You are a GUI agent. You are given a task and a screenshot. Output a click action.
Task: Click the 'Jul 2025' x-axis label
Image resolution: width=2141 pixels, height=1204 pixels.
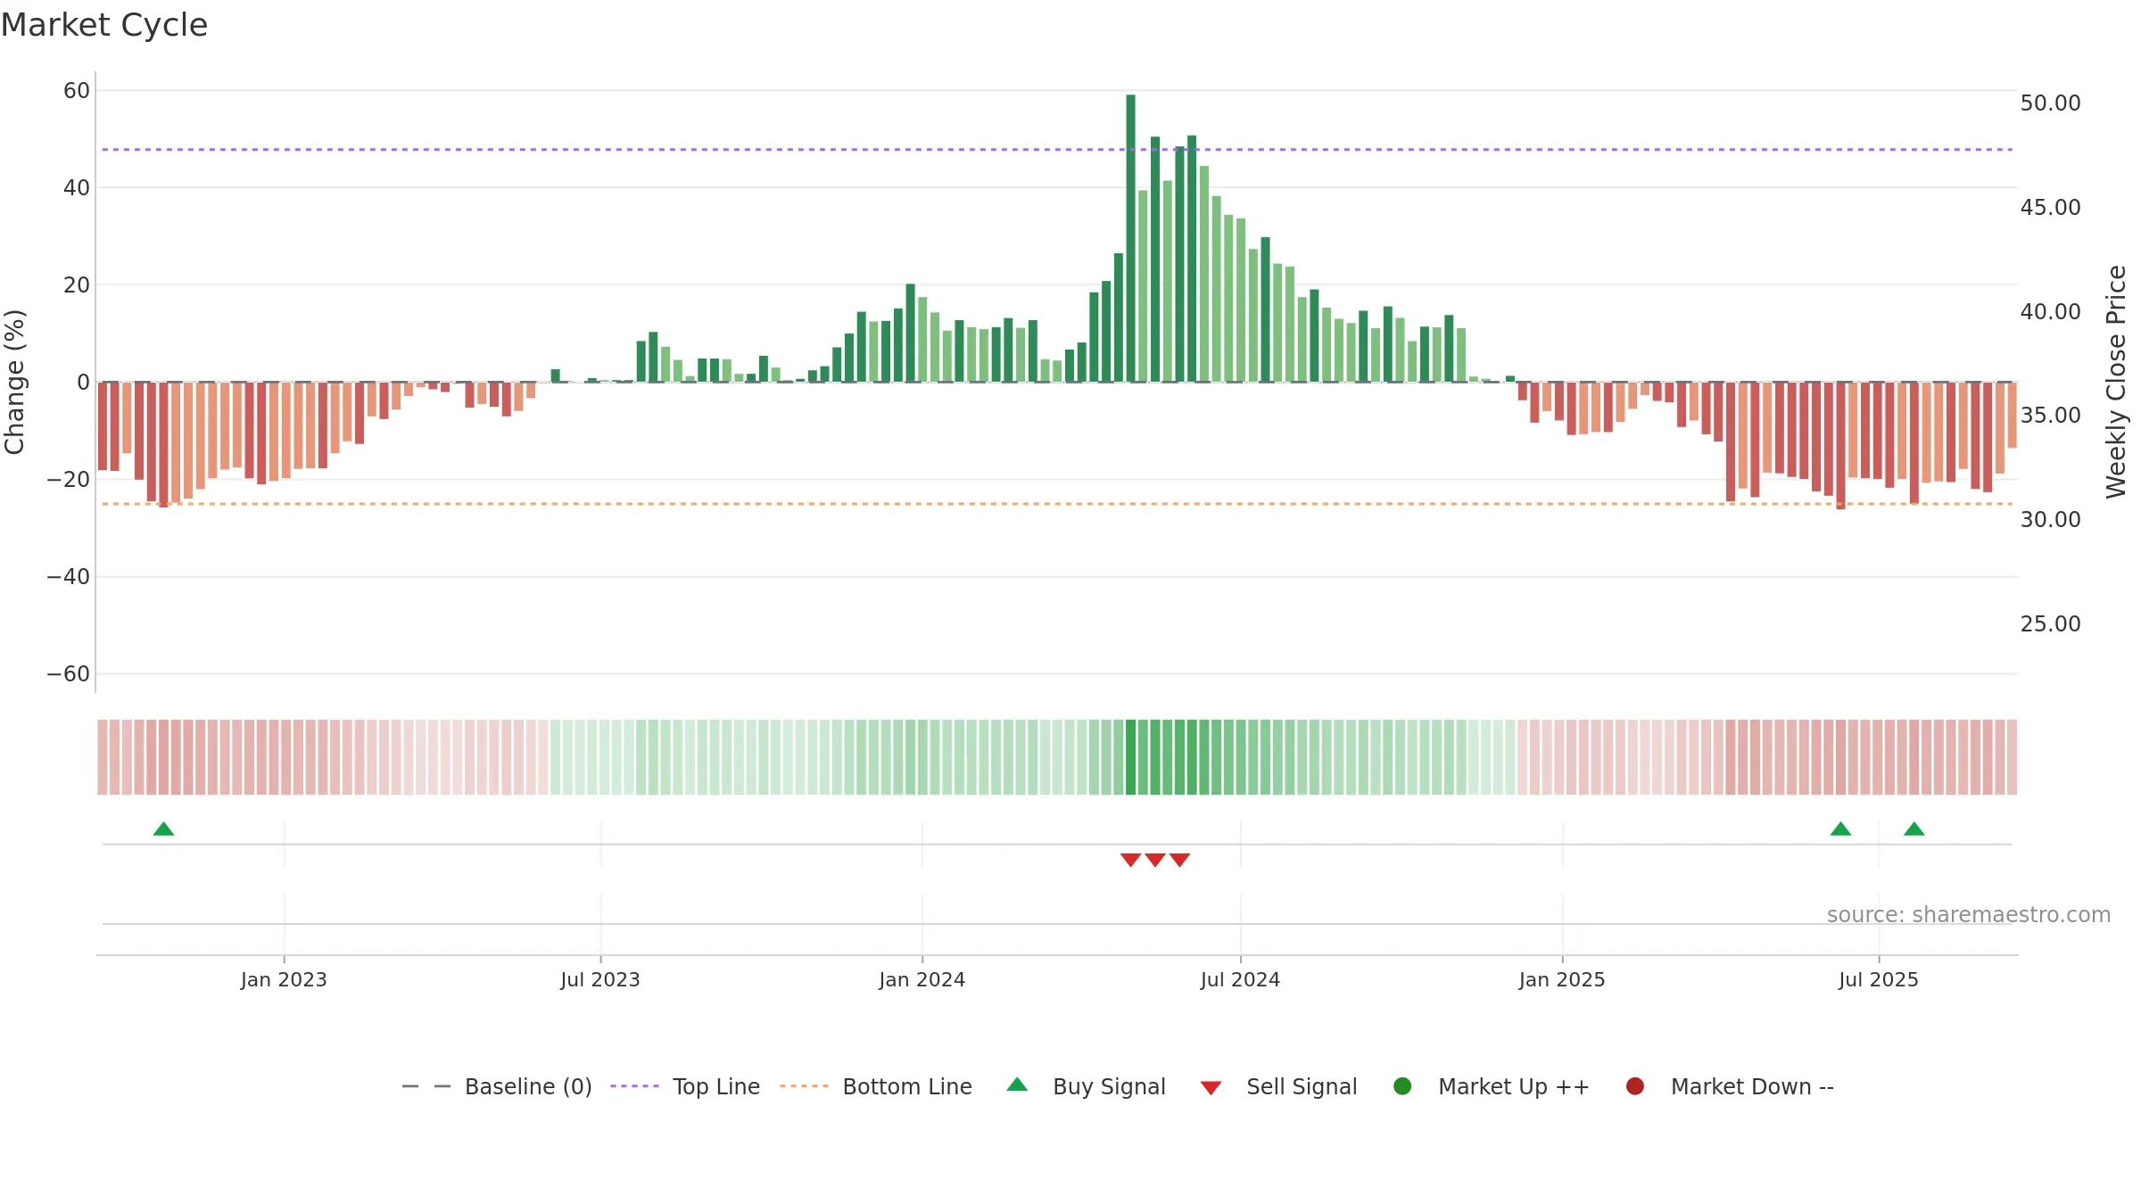click(x=1879, y=979)
